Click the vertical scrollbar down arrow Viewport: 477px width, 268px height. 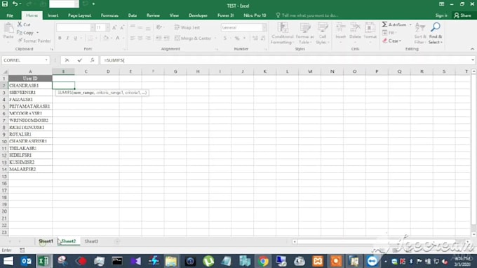[473, 234]
